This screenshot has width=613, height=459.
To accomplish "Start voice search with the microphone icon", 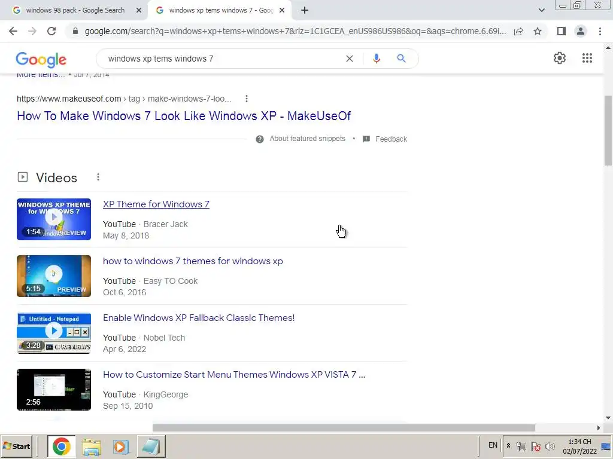I will (377, 59).
